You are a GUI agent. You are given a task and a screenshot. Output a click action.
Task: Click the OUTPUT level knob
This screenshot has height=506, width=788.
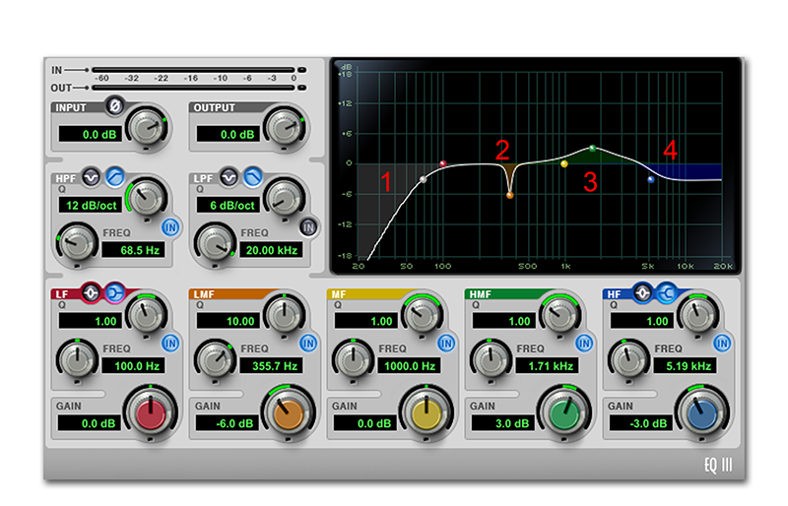coord(285,126)
